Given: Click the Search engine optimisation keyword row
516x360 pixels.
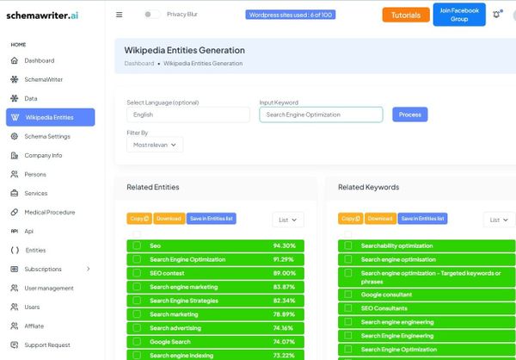Looking at the screenshot, I should click(x=427, y=259).
